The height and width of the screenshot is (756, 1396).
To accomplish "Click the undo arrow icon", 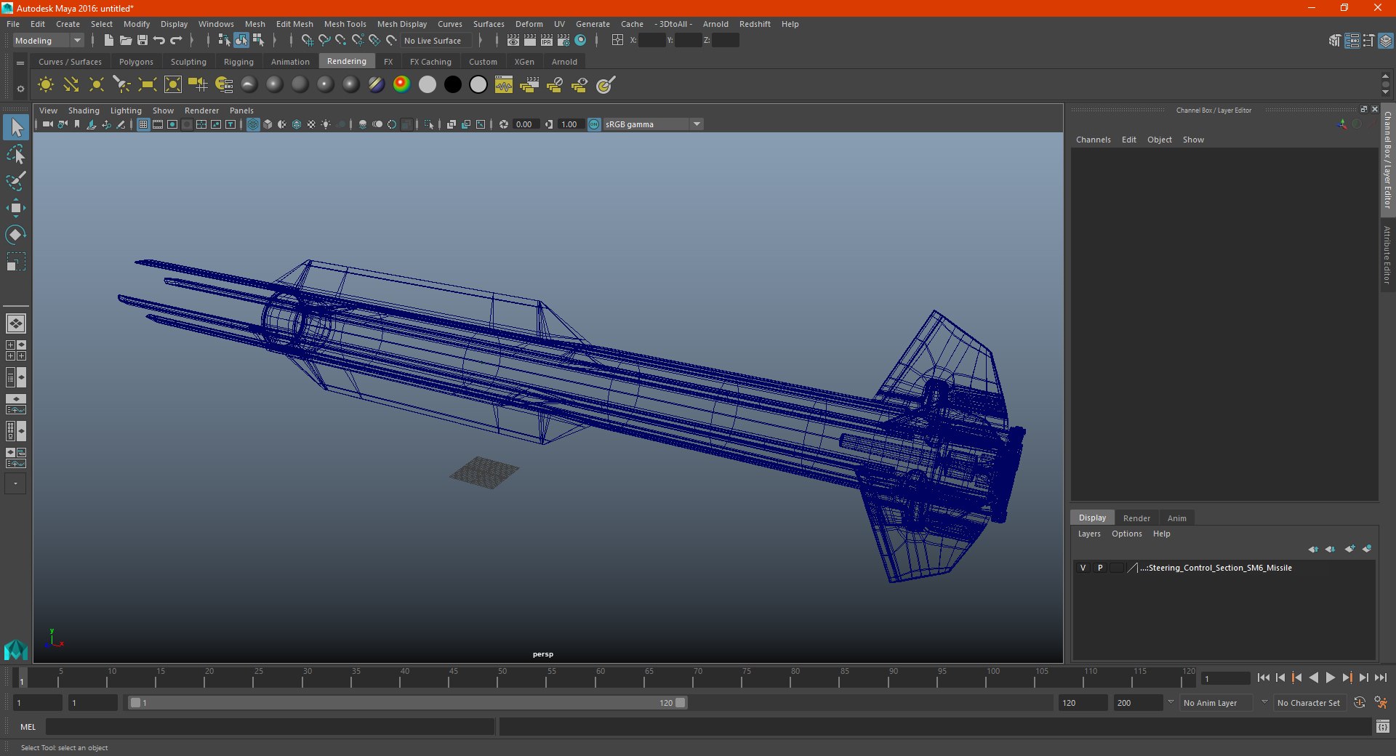I will [159, 40].
